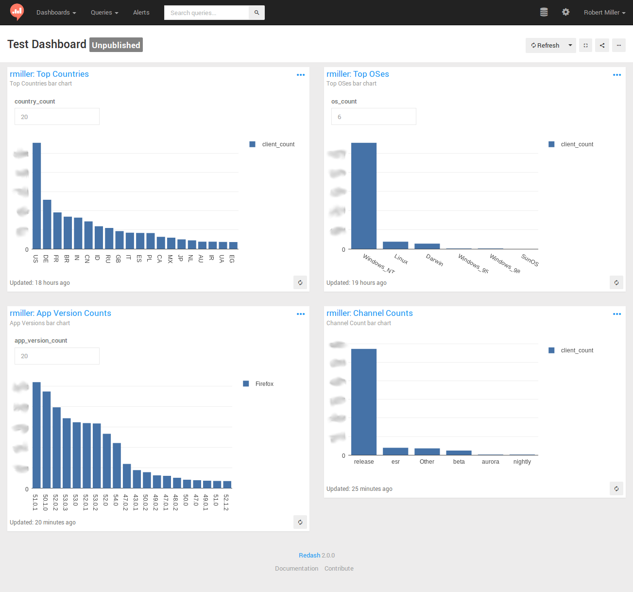
Task: Refresh the Channel Counts widget
Action: coord(616,488)
